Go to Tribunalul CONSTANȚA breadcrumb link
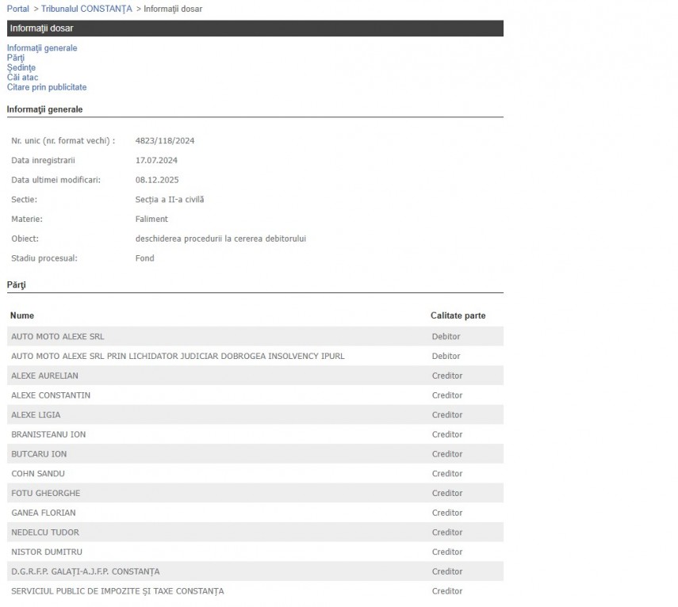 [x=86, y=9]
